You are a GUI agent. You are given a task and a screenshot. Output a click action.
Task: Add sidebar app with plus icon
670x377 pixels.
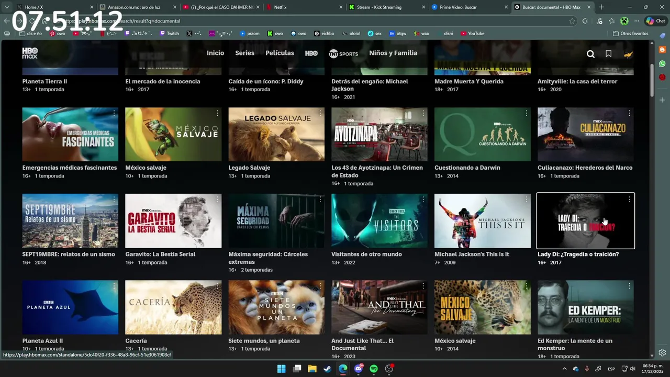(662, 99)
